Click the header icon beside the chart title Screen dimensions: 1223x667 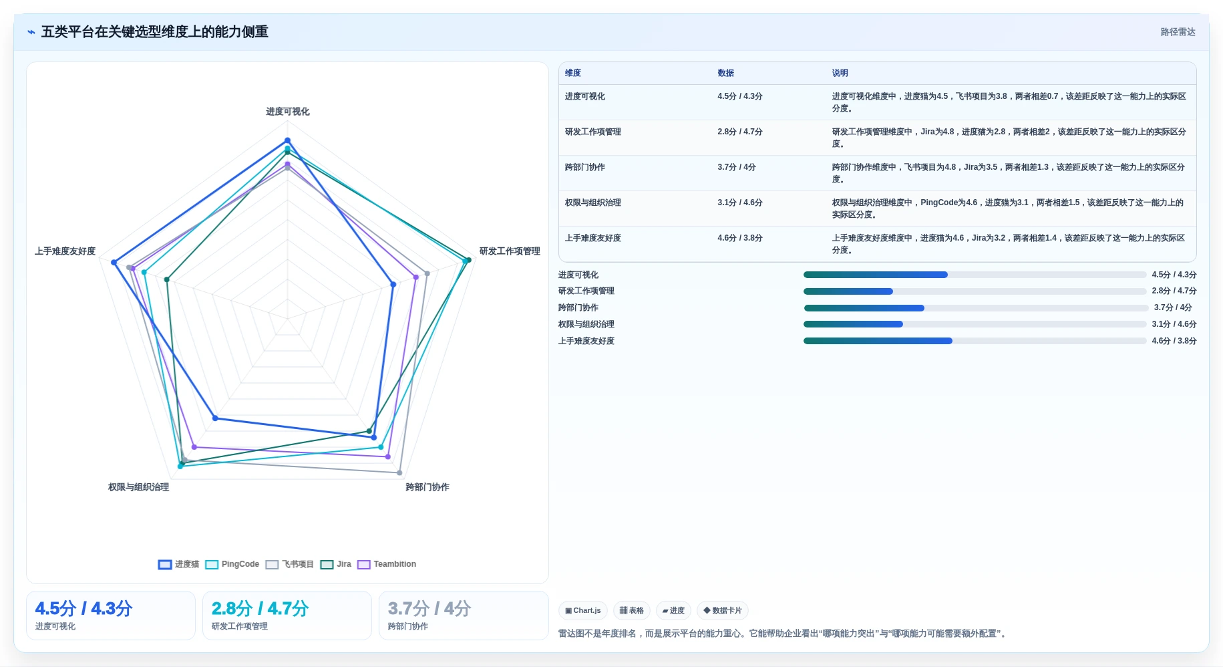[x=31, y=32]
